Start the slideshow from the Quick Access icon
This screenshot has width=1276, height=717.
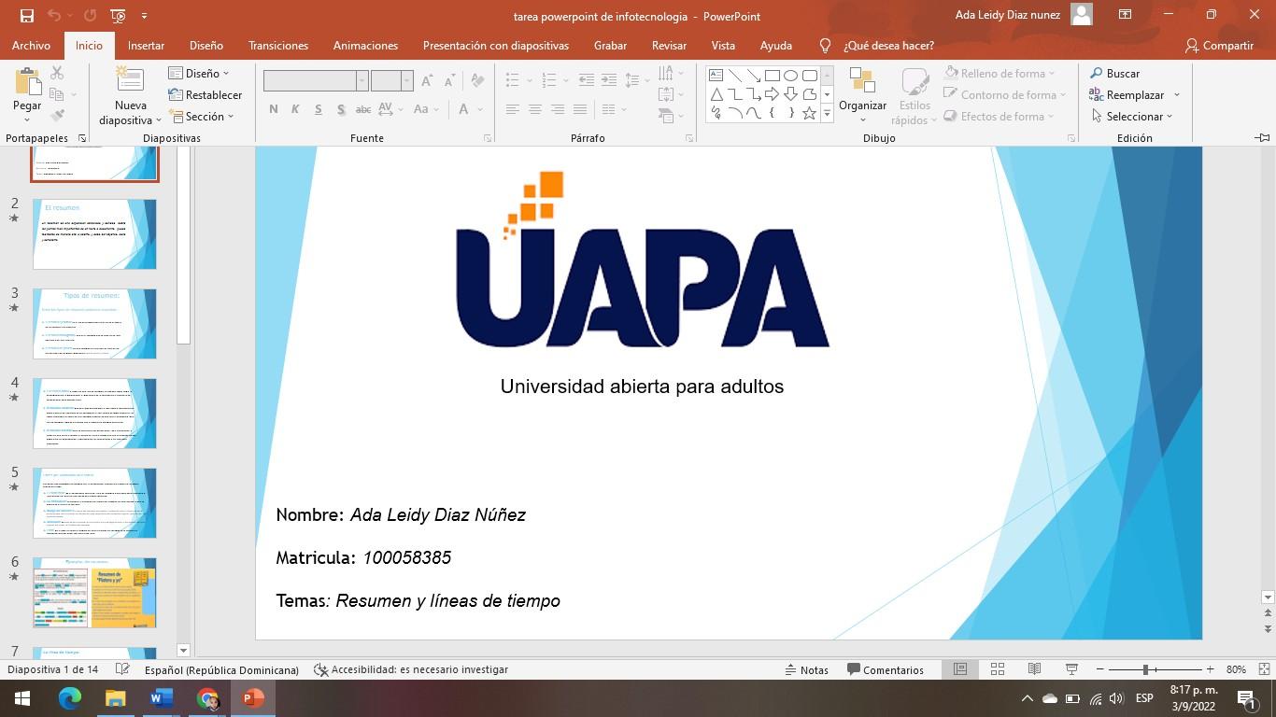pos(118,16)
